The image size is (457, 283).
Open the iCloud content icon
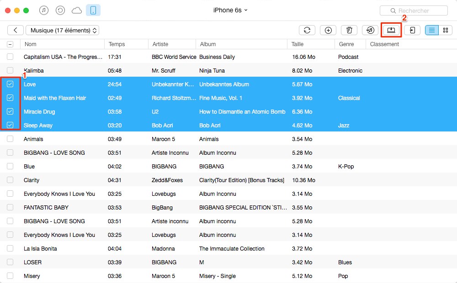(x=77, y=10)
